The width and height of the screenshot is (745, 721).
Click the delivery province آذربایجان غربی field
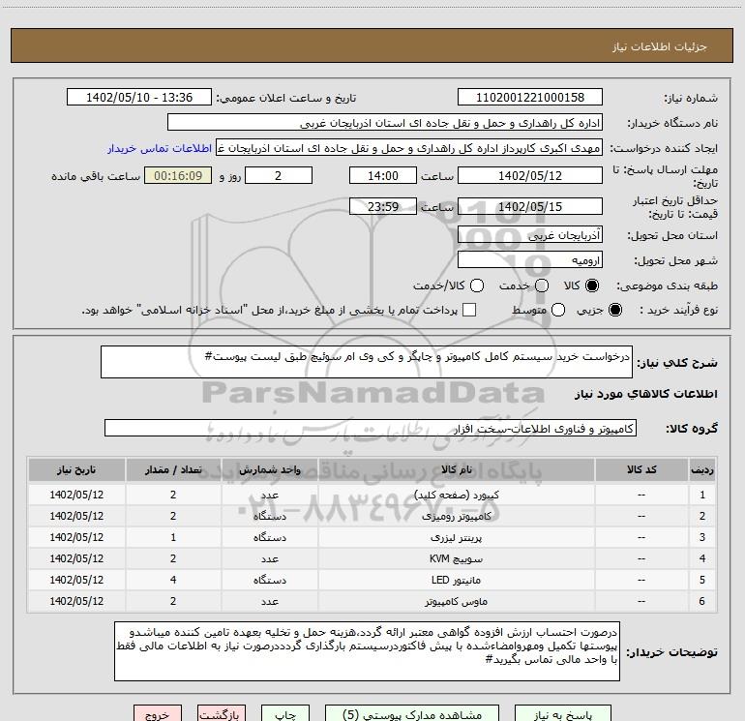click(530, 235)
